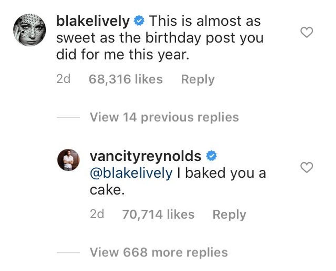336x271 pixels.
Task: Like vancityreynolds' reply with the heart icon
Action: tap(307, 167)
